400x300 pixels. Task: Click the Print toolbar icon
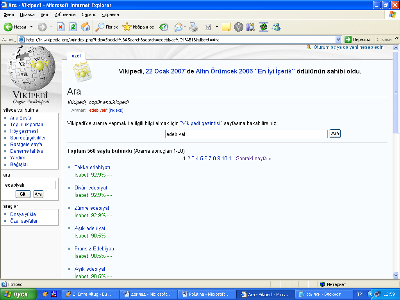[x=194, y=27]
